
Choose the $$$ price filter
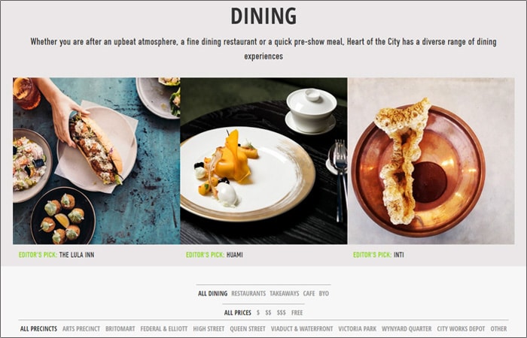pyautogui.click(x=282, y=312)
